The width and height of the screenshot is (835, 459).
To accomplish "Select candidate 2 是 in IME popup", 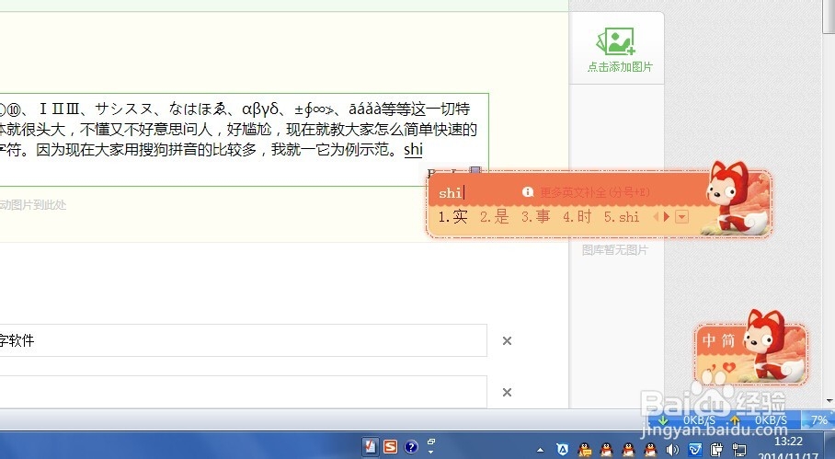I will (x=494, y=217).
